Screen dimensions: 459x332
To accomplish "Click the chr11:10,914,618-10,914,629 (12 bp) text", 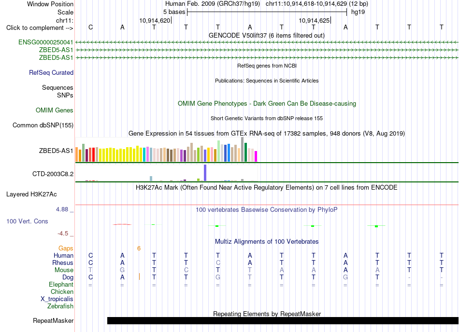I will click(317, 4).
